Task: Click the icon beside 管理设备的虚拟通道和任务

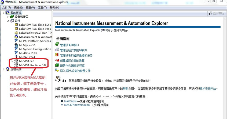Action: pyautogui.click(x=57, y=55)
